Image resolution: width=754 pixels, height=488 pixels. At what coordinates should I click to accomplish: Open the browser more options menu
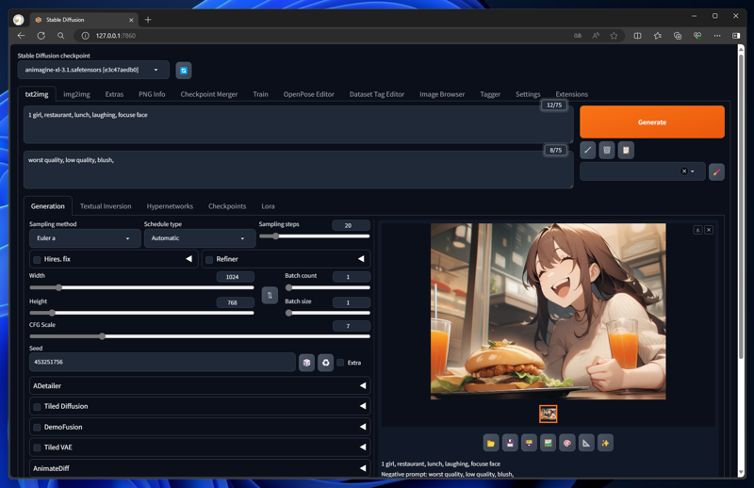pos(717,36)
